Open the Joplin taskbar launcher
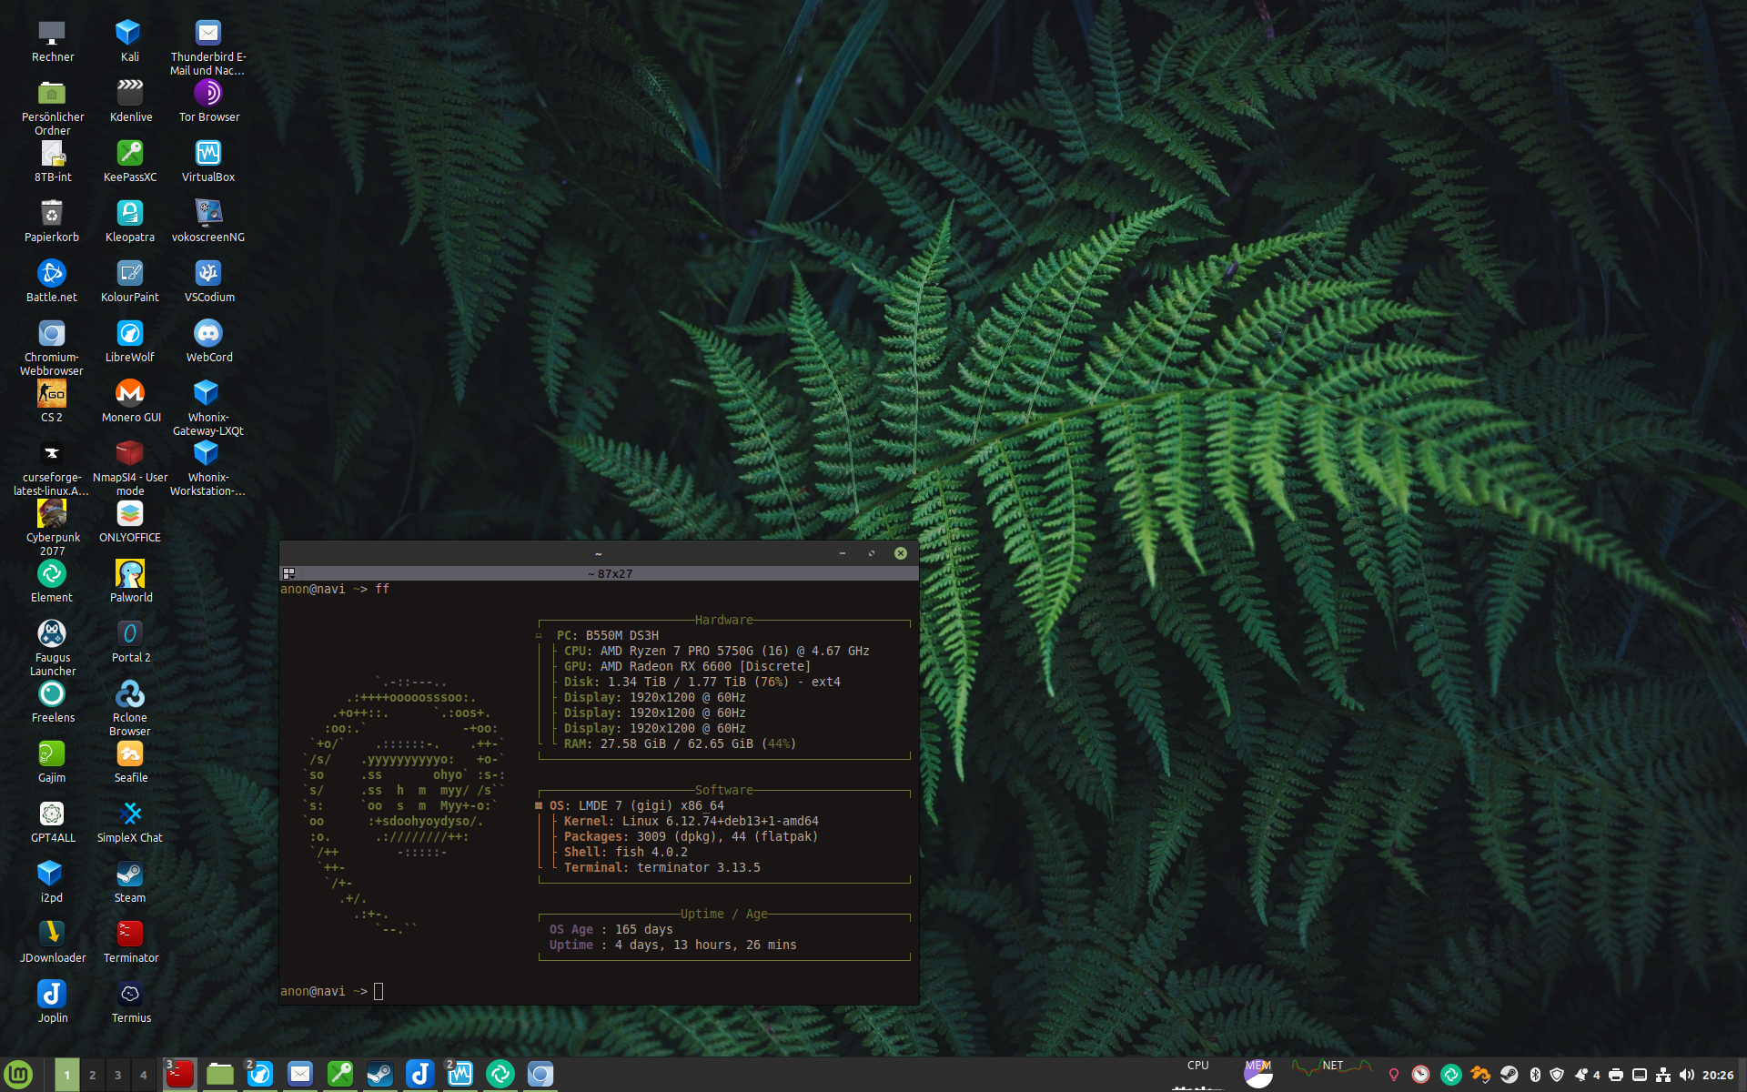 (419, 1075)
